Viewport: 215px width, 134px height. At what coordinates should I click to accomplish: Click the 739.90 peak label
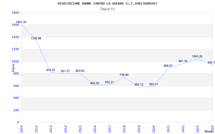[124, 75]
